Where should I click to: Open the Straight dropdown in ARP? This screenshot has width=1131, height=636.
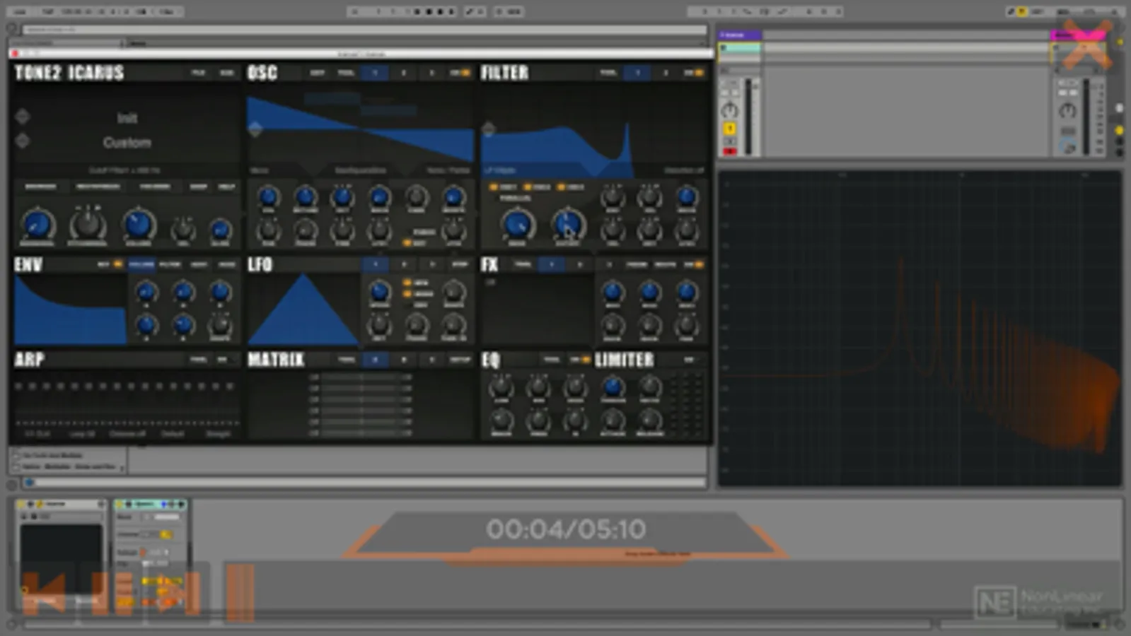click(x=219, y=434)
